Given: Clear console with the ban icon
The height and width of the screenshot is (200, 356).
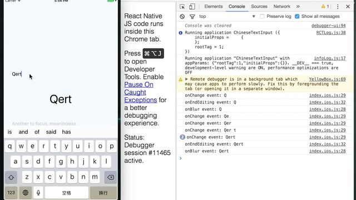Looking at the screenshot, I should pyautogui.click(x=182, y=16).
